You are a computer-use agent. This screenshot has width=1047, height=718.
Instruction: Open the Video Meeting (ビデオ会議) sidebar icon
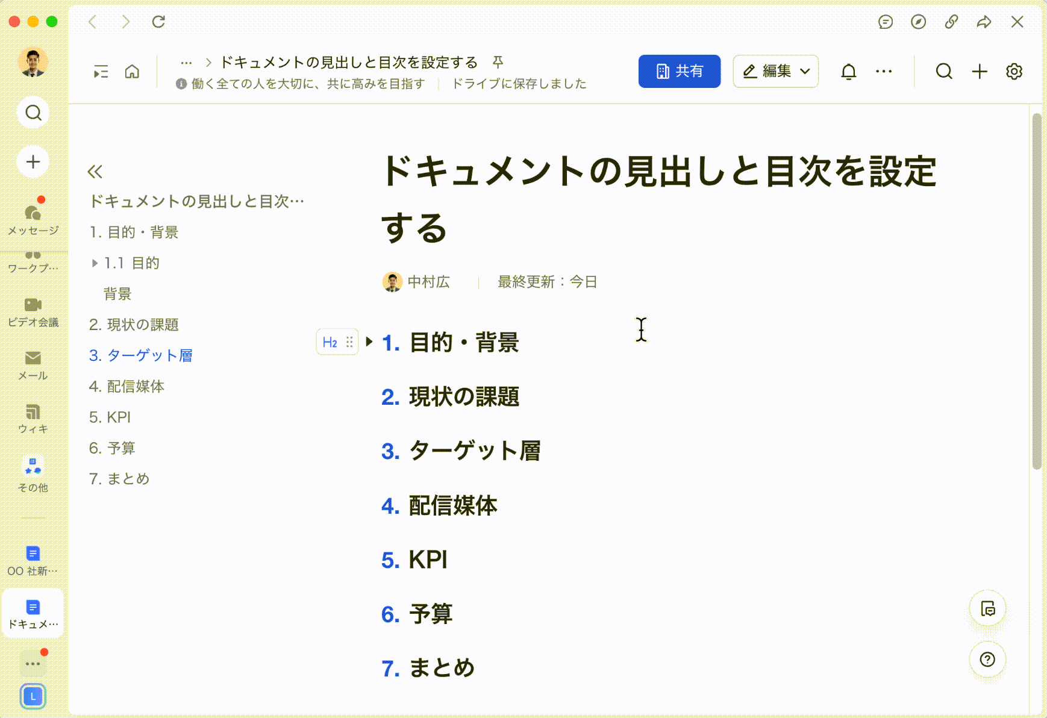33,311
